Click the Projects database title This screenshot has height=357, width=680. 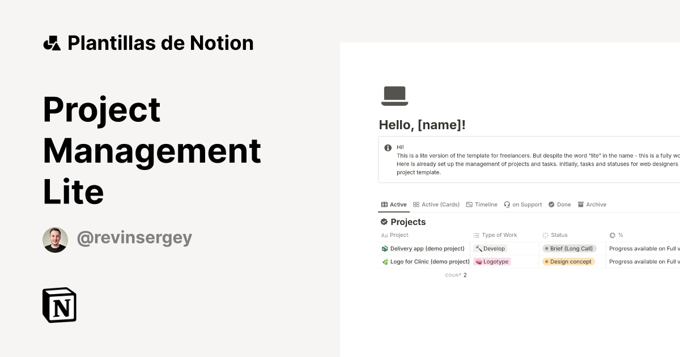tap(408, 222)
